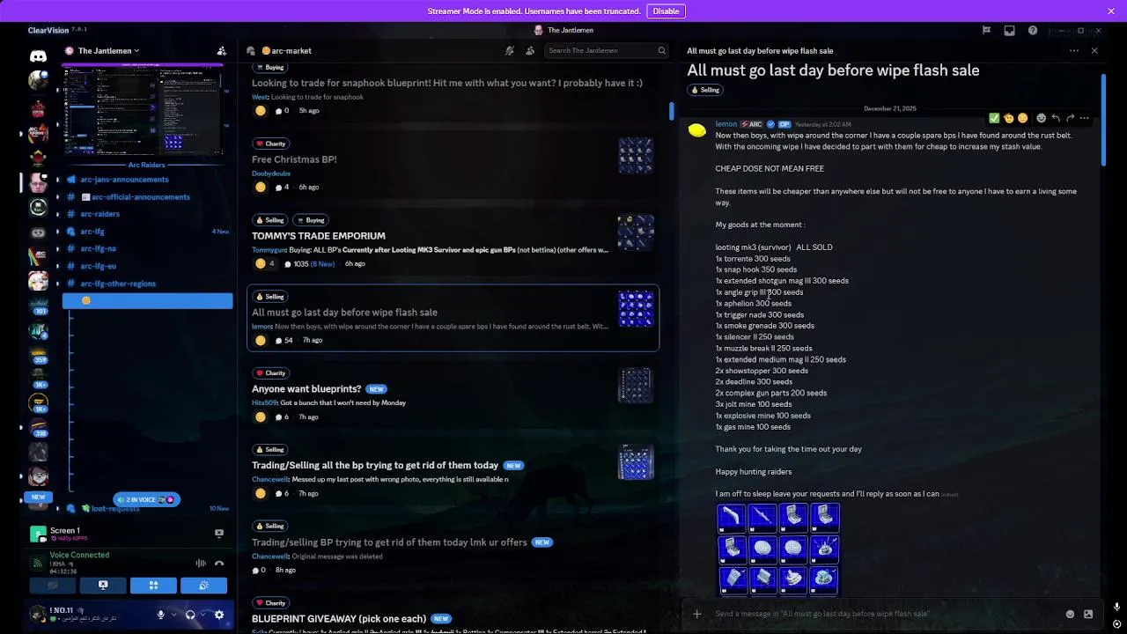1127x634 pixels.
Task: Open User Settings gear icon
Action: click(x=219, y=615)
